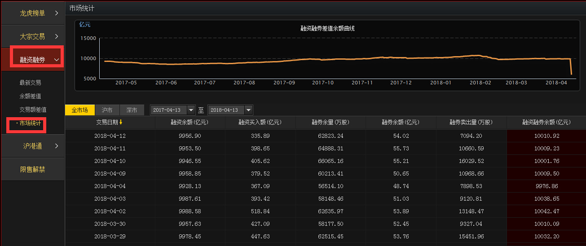The height and width of the screenshot is (246, 586).
Task: Go to 余额差值 submenu item
Action: [30, 96]
